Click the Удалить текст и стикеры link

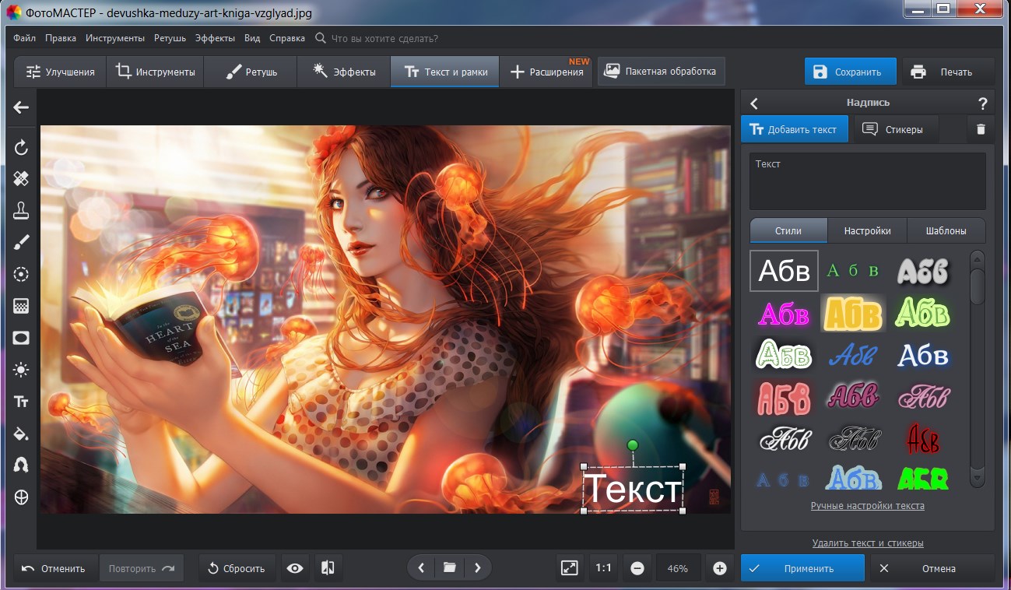(x=867, y=543)
